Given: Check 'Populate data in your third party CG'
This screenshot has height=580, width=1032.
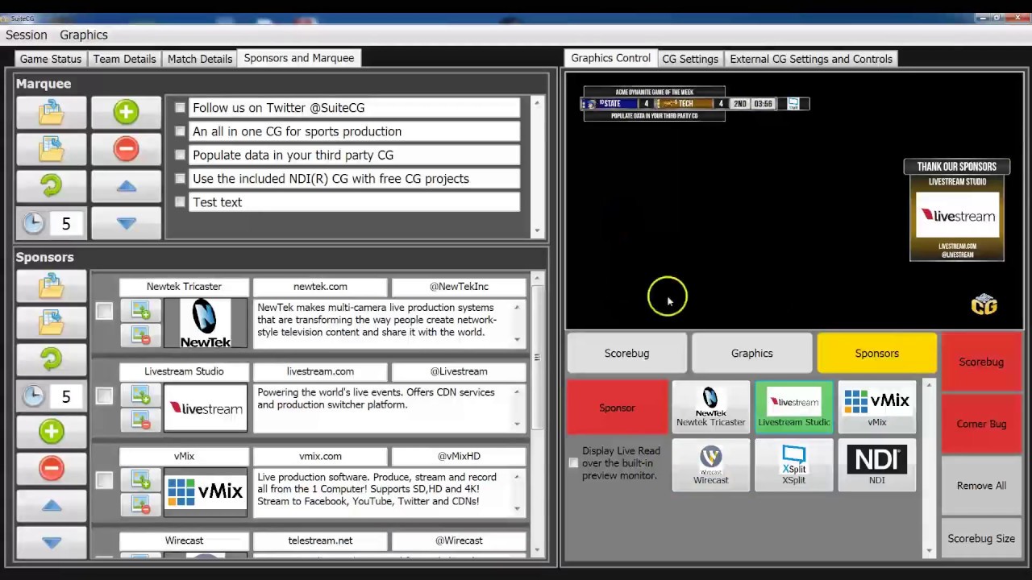Looking at the screenshot, I should pyautogui.click(x=180, y=155).
